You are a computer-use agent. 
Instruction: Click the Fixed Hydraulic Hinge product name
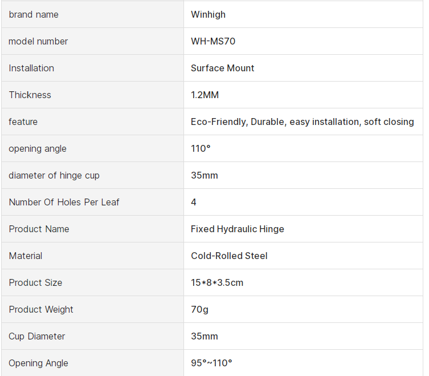click(x=237, y=229)
